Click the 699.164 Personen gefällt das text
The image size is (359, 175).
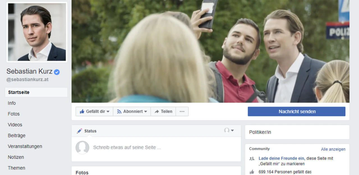pos(285,172)
